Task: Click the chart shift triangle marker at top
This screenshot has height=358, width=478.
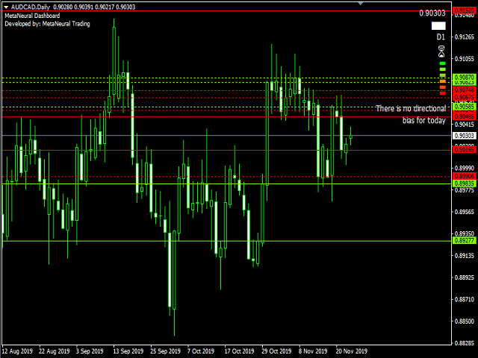Action: (361, 3)
